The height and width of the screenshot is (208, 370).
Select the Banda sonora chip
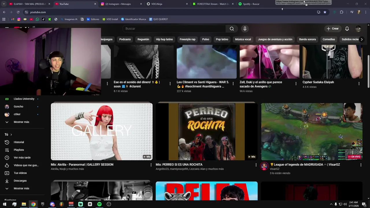[307, 39]
